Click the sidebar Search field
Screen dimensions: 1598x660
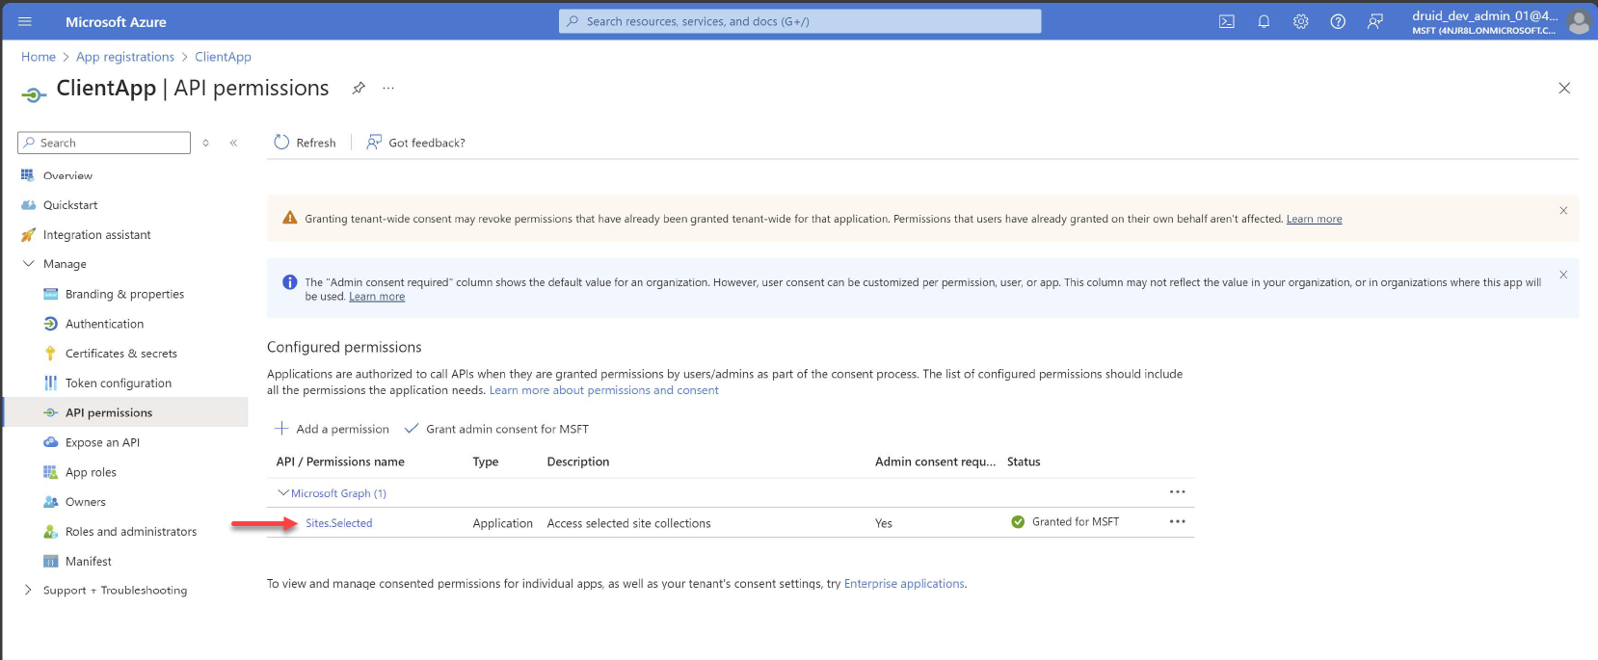tap(104, 143)
